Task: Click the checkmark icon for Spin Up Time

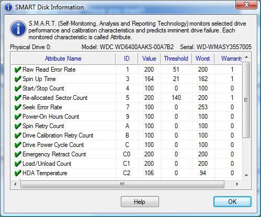Action: [x=18, y=79]
